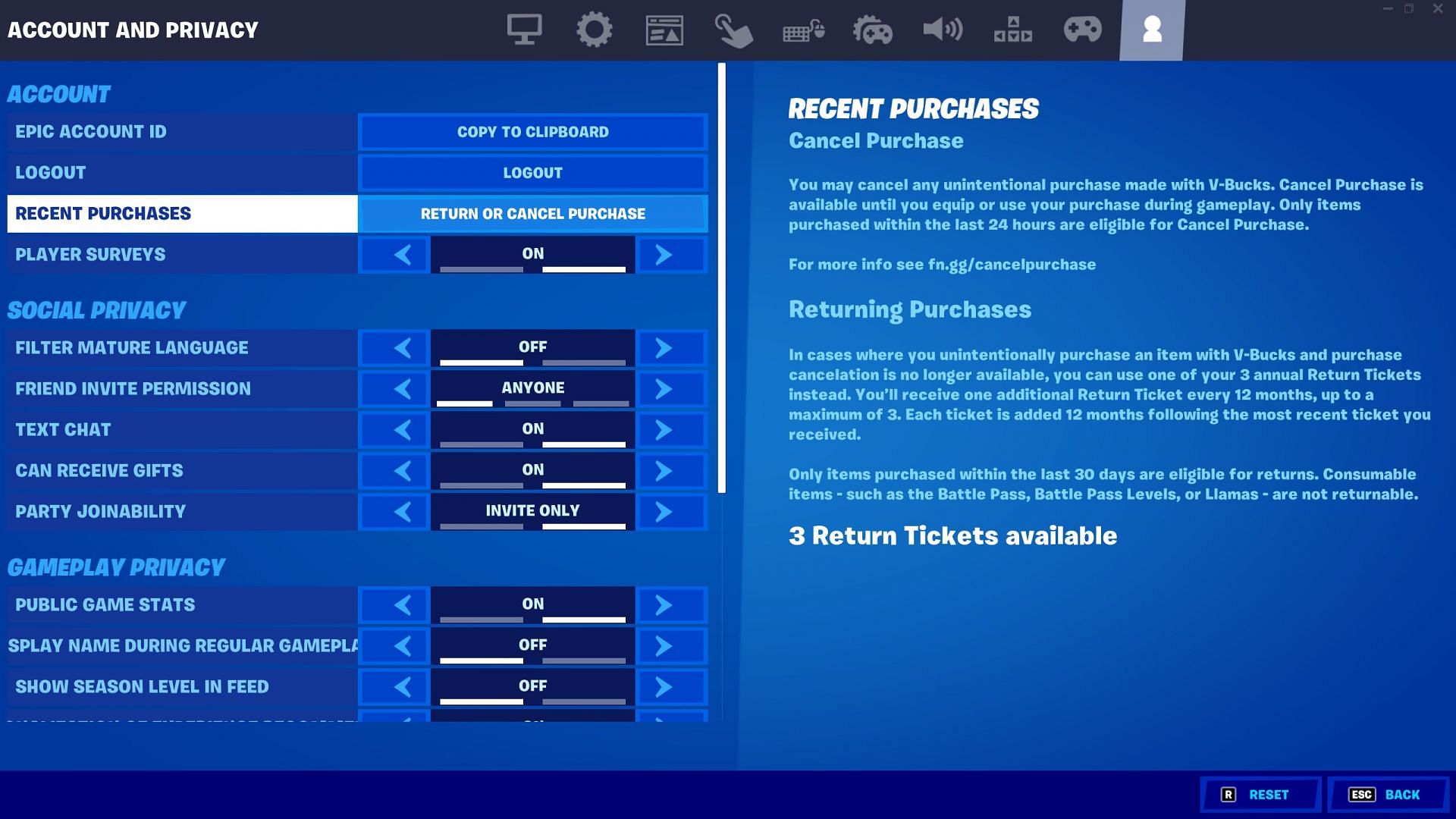Toggle Text Chat setting on
The image size is (1456, 819).
(x=532, y=429)
